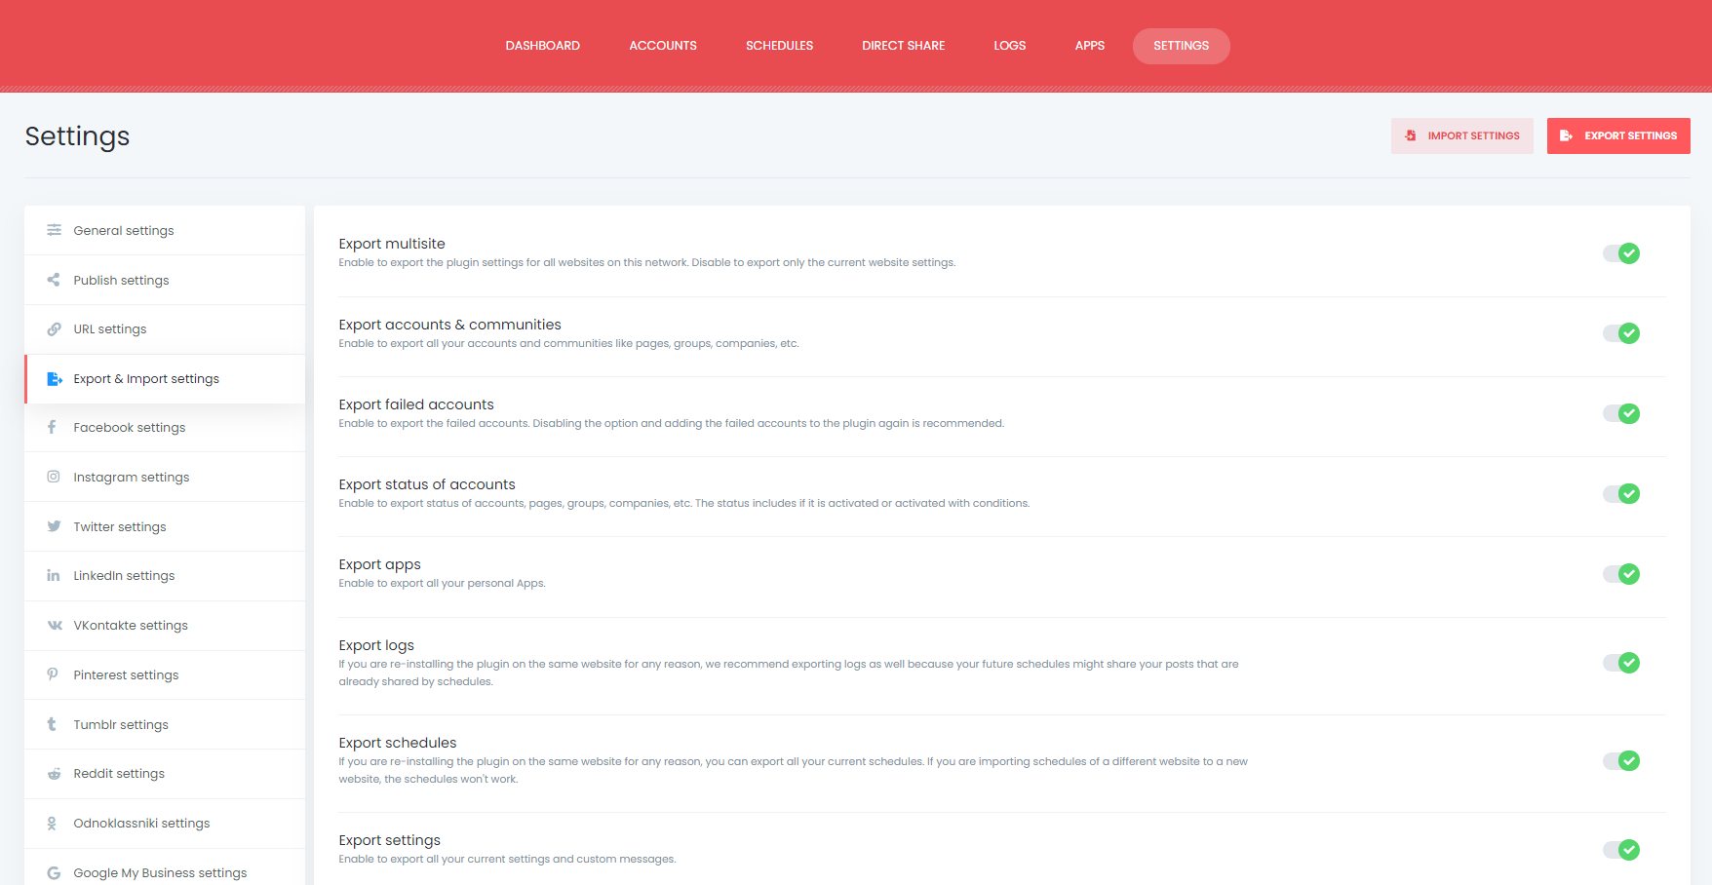Open Reddit settings section
The height and width of the screenshot is (885, 1712).
pyautogui.click(x=165, y=774)
